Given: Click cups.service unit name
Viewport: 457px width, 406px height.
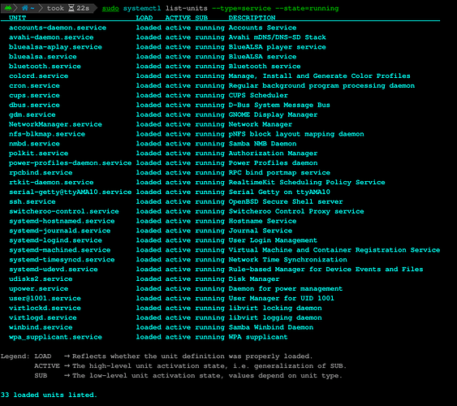Looking at the screenshot, I should coord(34,95).
